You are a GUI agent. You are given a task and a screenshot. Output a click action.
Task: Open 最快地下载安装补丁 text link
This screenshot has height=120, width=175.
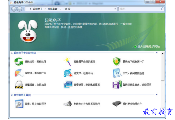point(133,62)
